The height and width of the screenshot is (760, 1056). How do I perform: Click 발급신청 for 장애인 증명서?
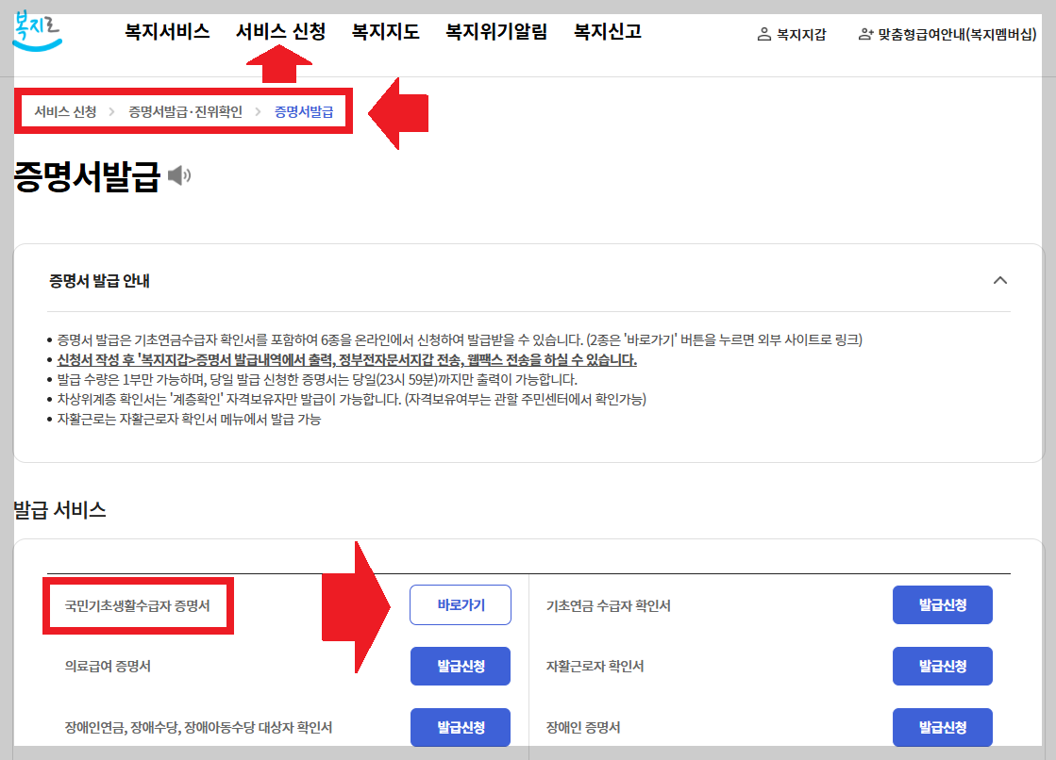point(942,727)
